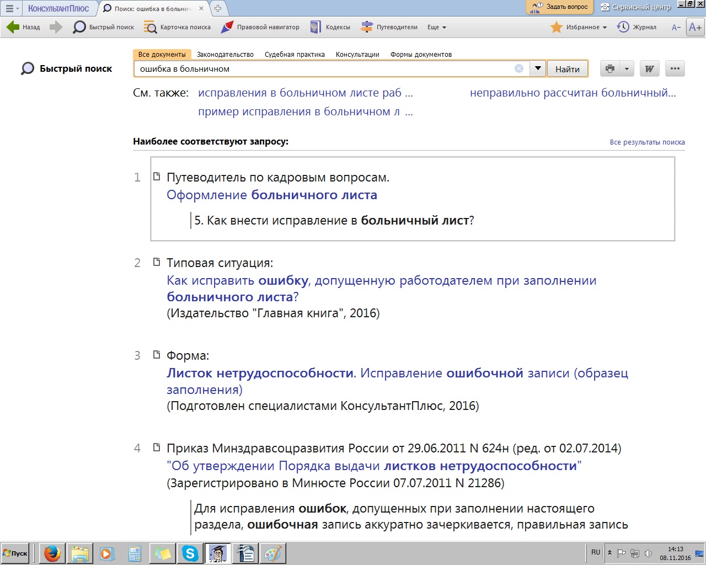
Task: Open Skype from the Windows taskbar
Action: click(x=190, y=553)
